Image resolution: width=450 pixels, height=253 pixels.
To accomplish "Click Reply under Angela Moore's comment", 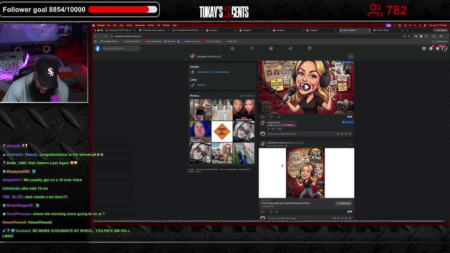I will click(x=280, y=129).
